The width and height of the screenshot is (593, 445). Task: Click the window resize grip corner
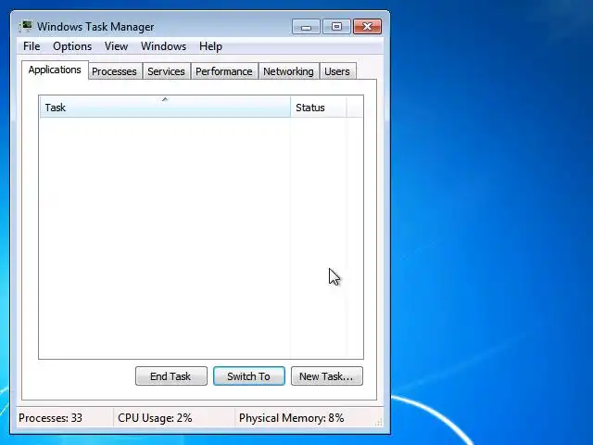pos(379,423)
